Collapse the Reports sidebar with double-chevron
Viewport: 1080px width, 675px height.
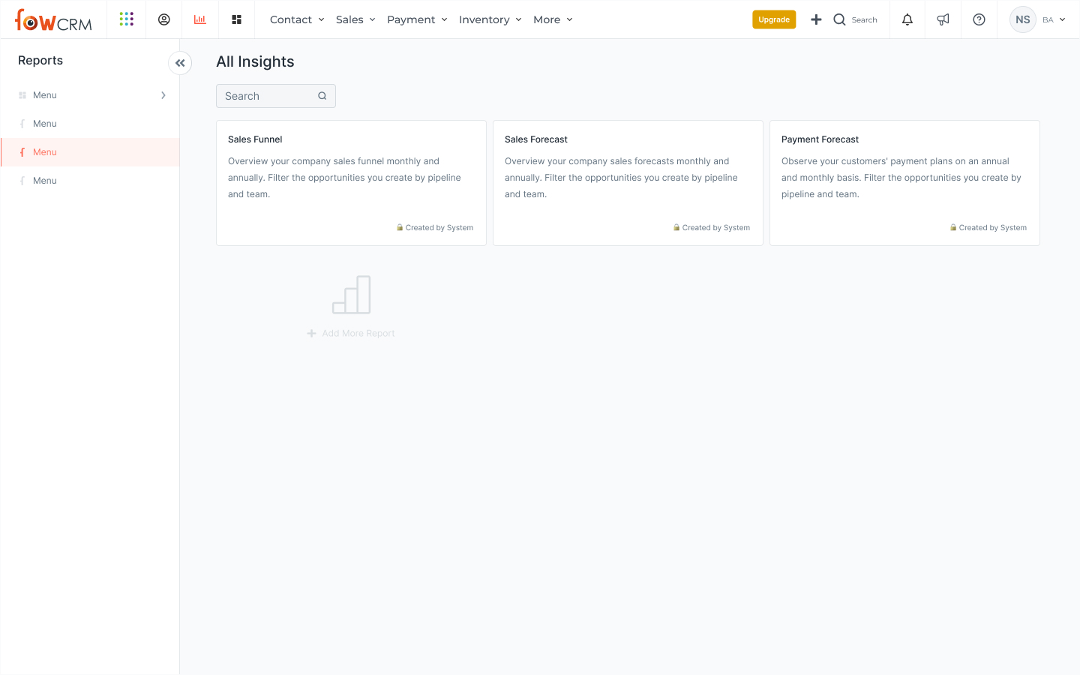click(180, 63)
